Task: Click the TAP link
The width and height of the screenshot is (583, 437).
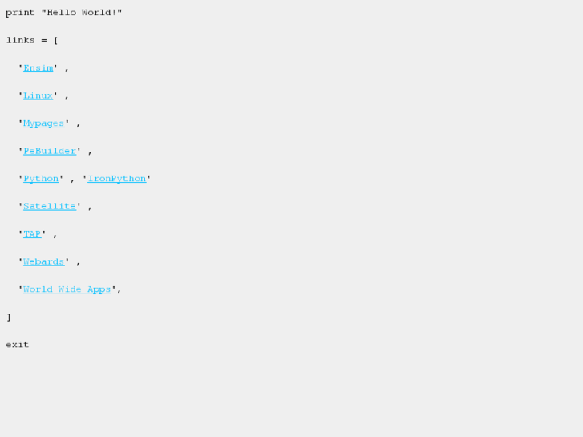Action: (x=32, y=234)
